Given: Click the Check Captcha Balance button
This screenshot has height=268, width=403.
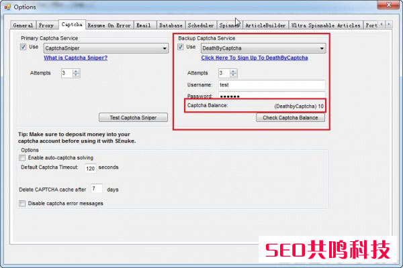Looking at the screenshot, I should (290, 117).
